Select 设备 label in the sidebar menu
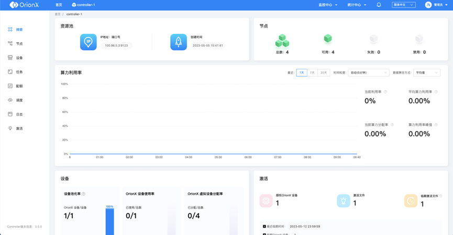The height and width of the screenshot is (235, 453). (x=19, y=58)
